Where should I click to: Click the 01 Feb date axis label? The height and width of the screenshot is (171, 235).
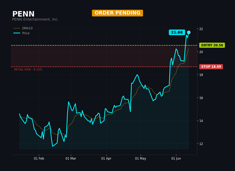39,158
